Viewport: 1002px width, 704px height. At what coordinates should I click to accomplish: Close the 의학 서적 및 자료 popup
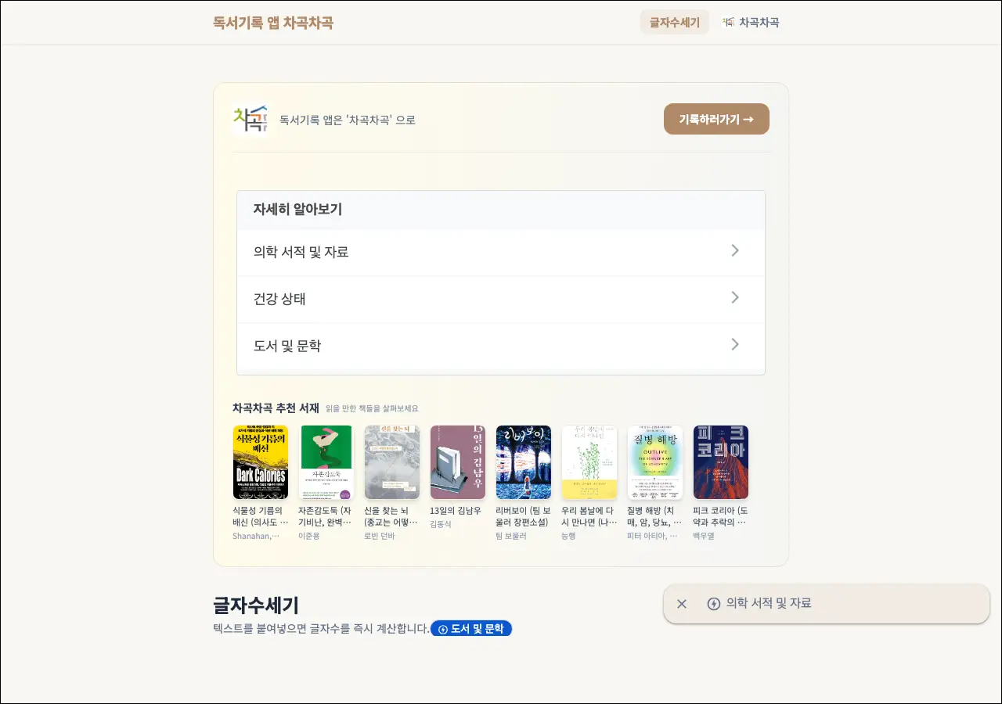(x=682, y=604)
